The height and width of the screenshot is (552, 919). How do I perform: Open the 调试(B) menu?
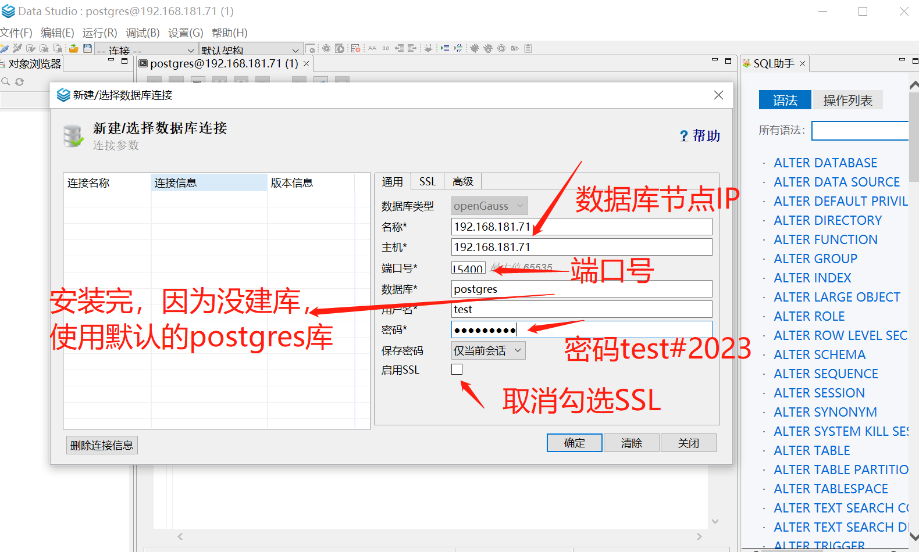coord(143,33)
